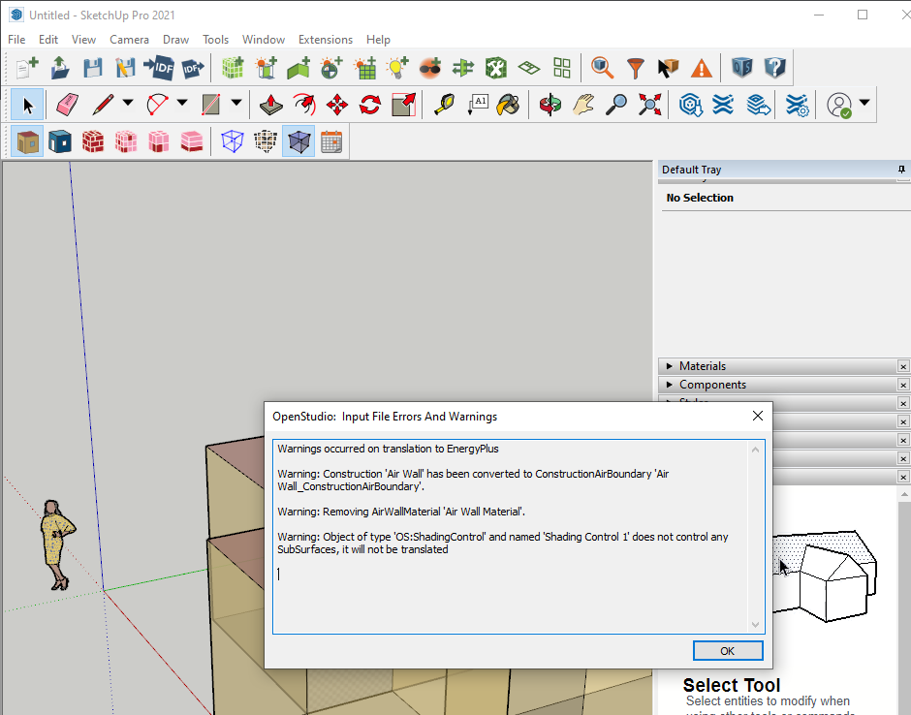This screenshot has width=911, height=715.
Task: Open the Line tool dropdown arrow
Action: 127,103
